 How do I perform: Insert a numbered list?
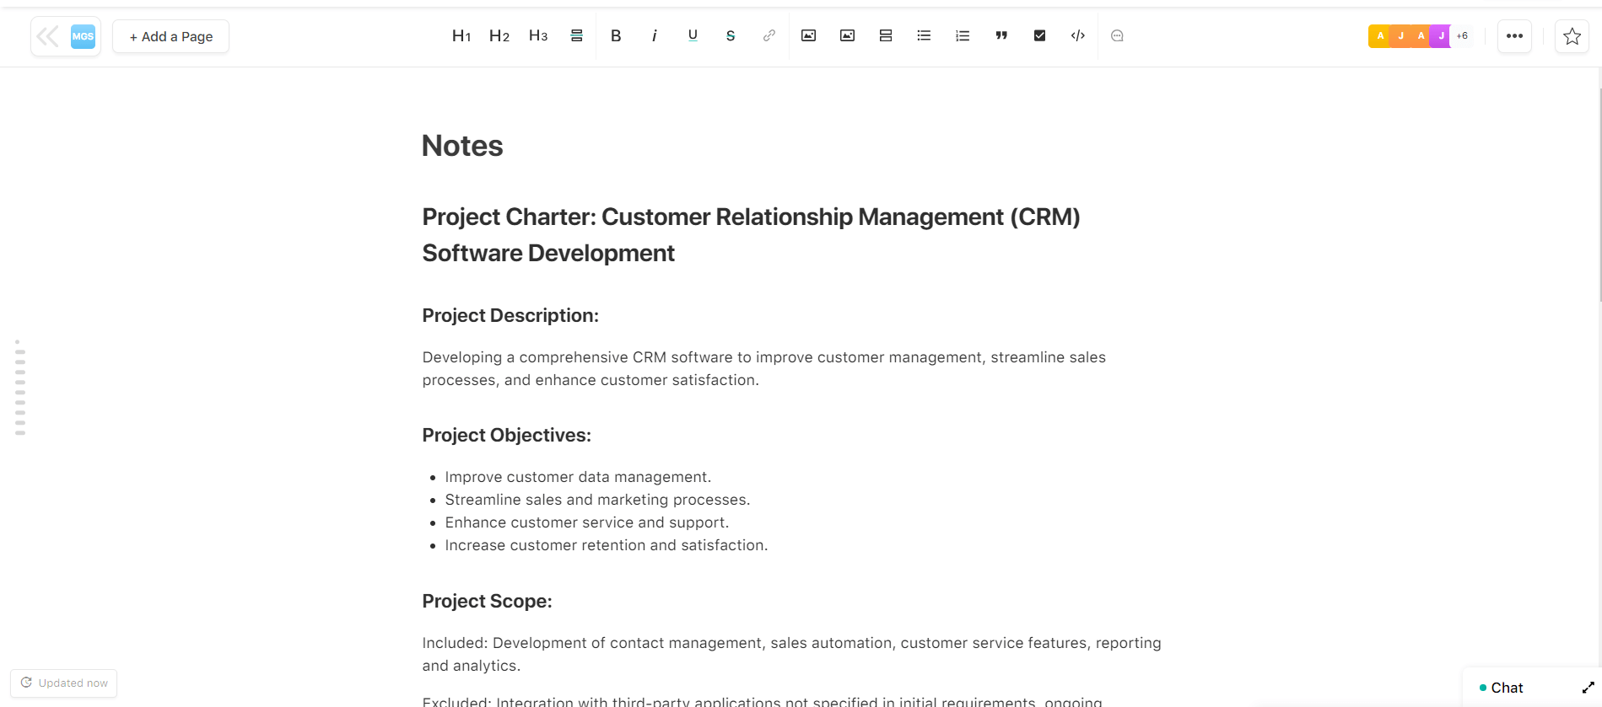(x=962, y=35)
